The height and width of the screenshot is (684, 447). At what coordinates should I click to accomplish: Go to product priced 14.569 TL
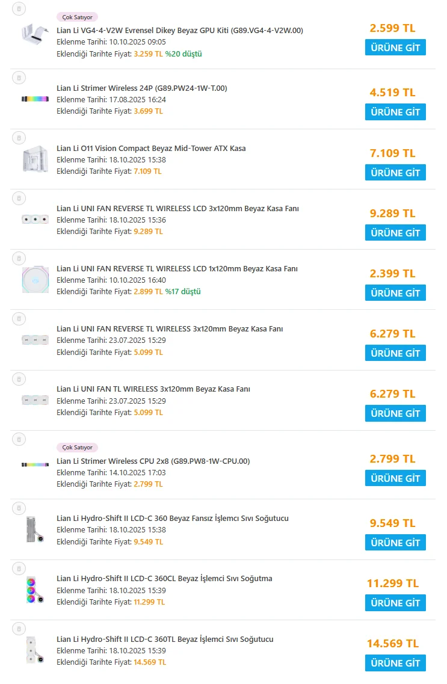[x=395, y=663]
